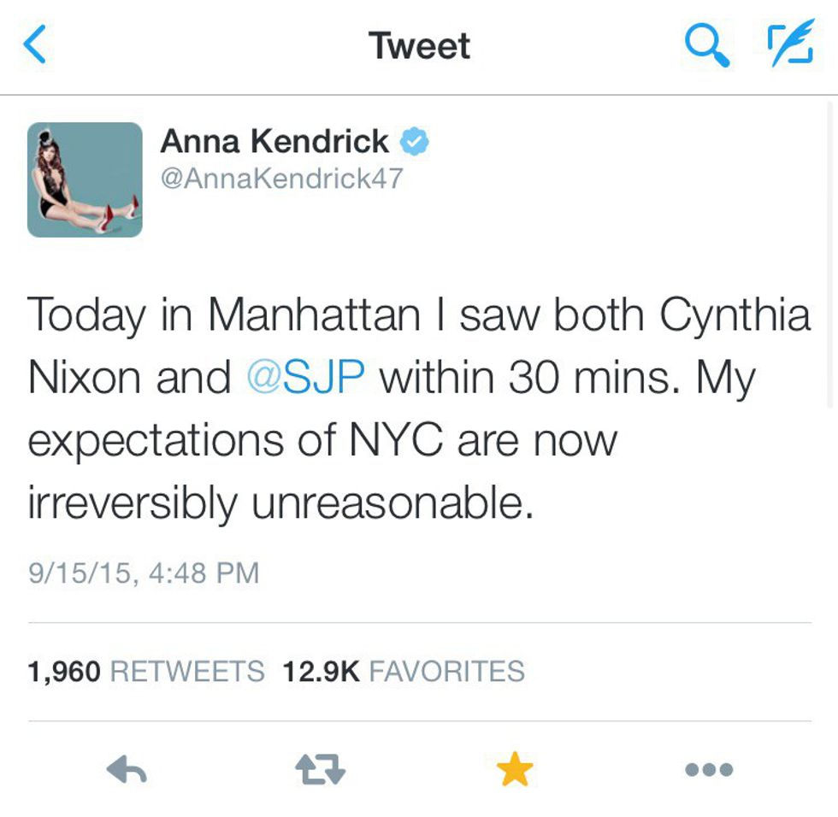The height and width of the screenshot is (817, 838).
Task: Tap the word Manhattan in the tweet
Action: click(x=315, y=315)
